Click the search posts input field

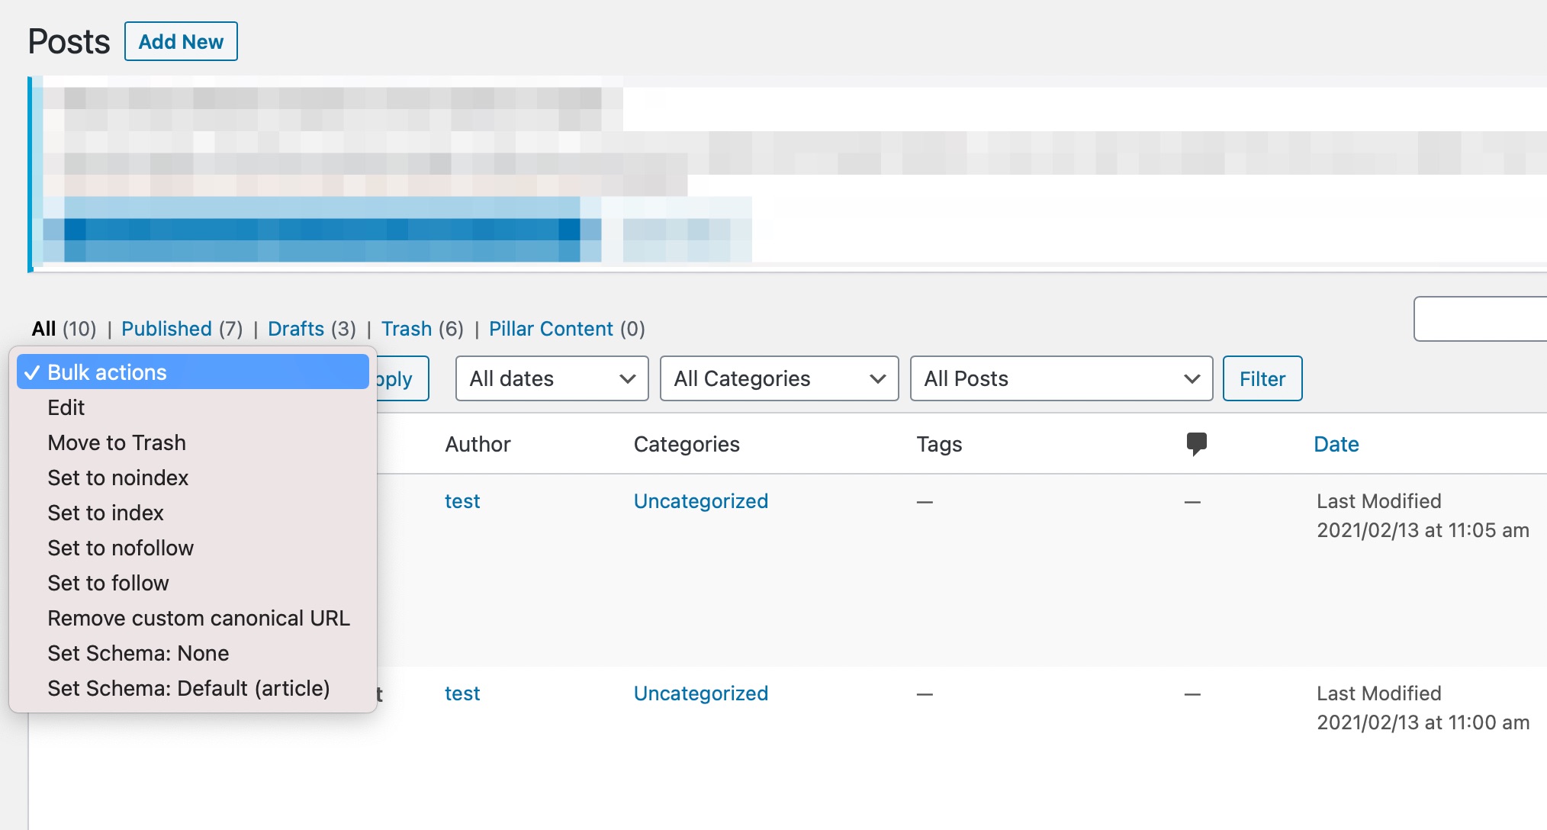1480,319
